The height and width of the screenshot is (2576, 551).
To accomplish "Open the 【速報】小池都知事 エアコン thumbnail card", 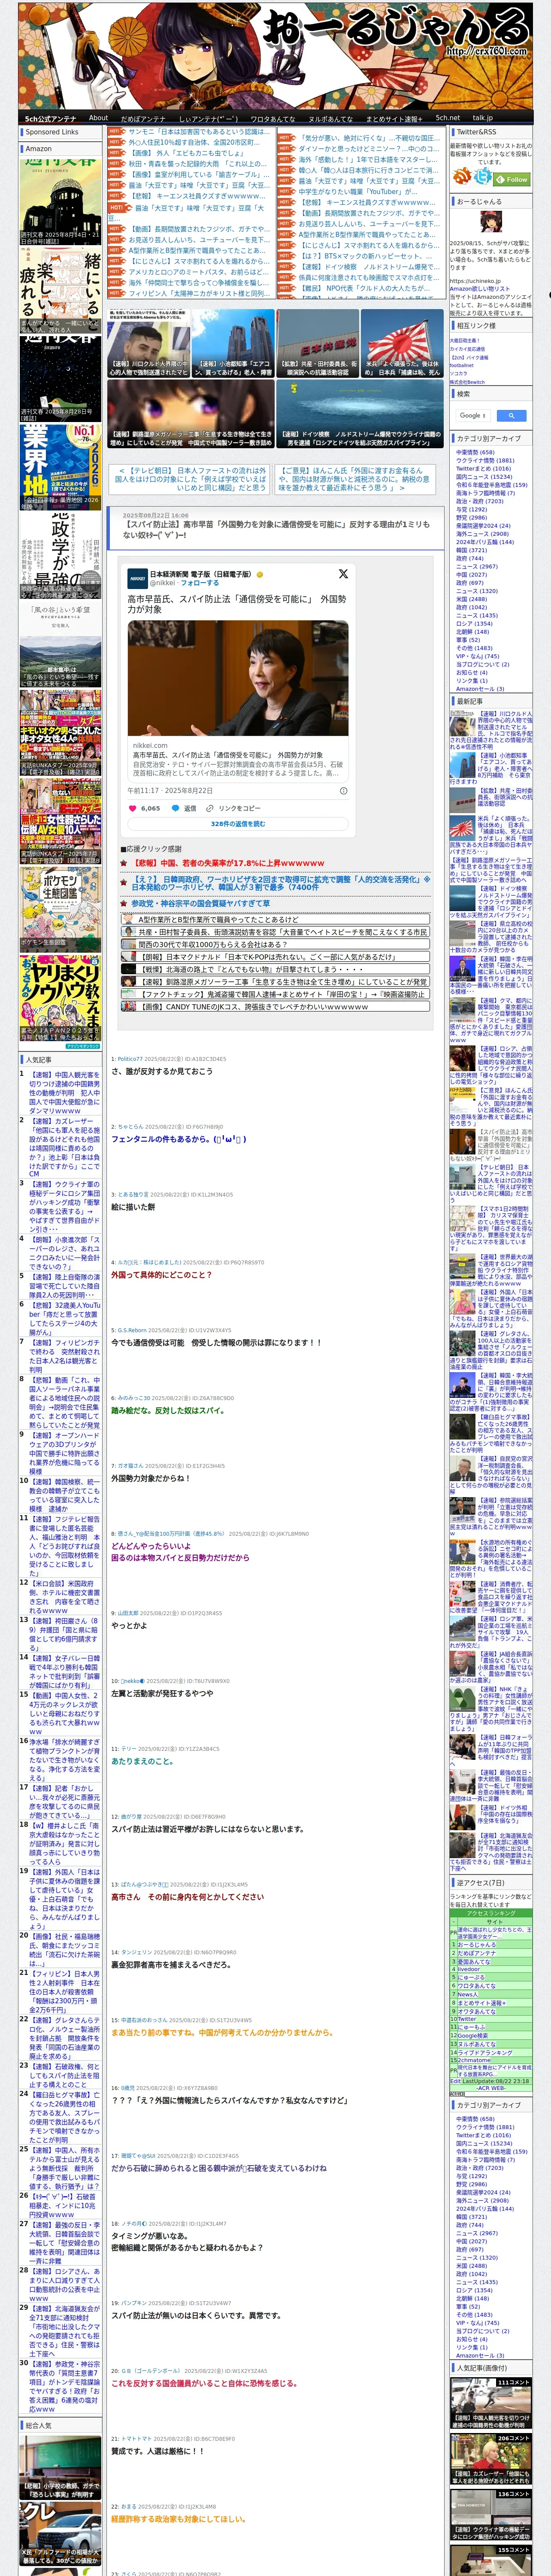I will pyautogui.click(x=233, y=343).
